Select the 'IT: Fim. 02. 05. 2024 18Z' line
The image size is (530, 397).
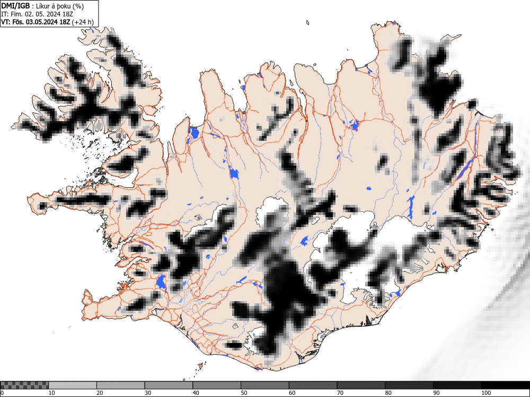pos(37,14)
